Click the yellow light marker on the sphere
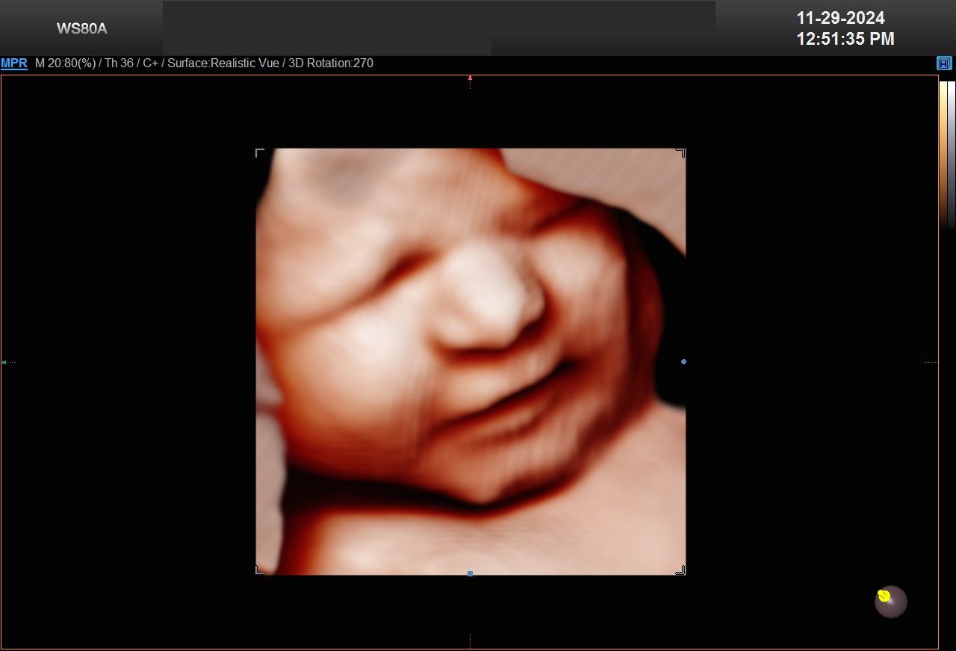This screenshot has width=956, height=651. coord(884,595)
